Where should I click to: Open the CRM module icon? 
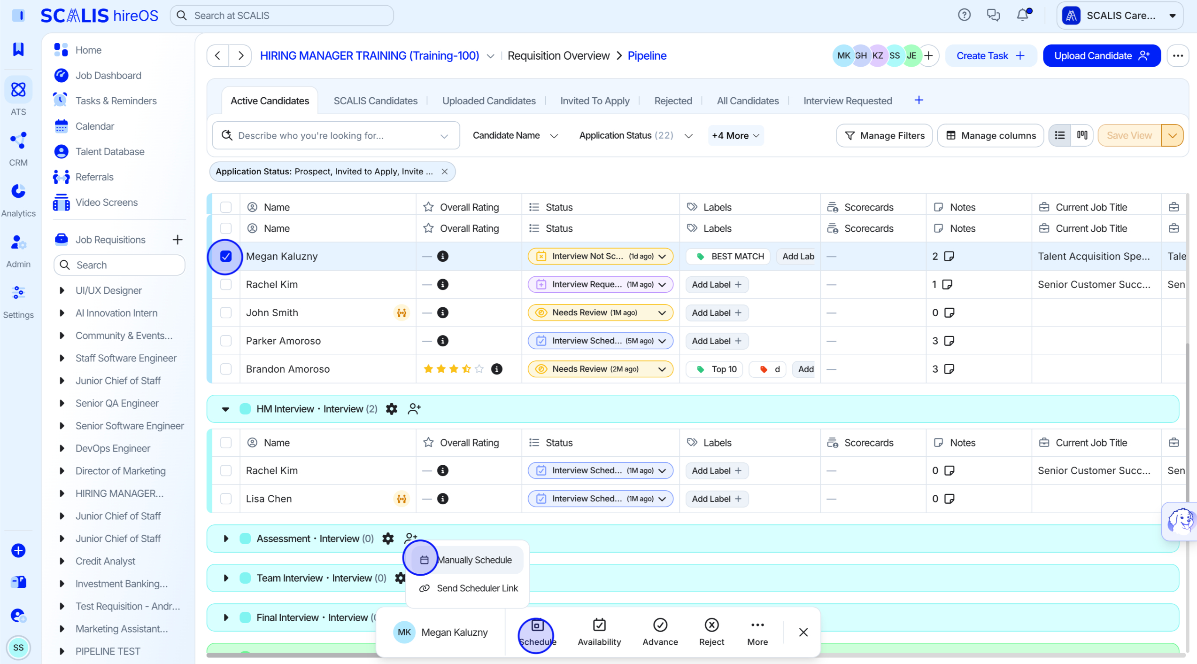coord(18,140)
